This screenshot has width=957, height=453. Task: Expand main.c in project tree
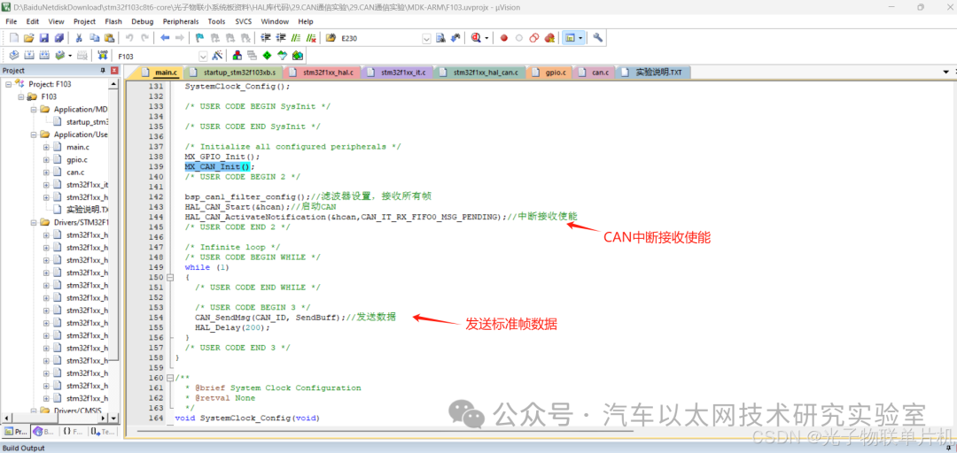[x=46, y=147]
